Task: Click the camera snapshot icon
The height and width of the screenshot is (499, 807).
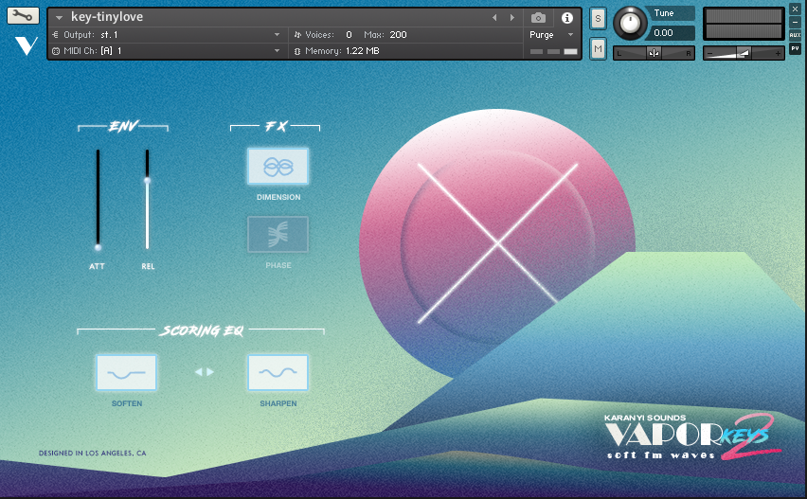Action: click(538, 18)
